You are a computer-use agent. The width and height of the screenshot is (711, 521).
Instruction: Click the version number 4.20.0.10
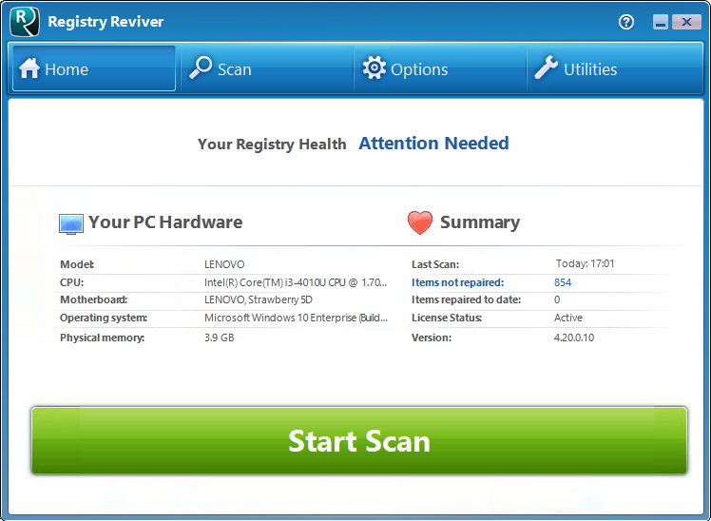point(574,338)
